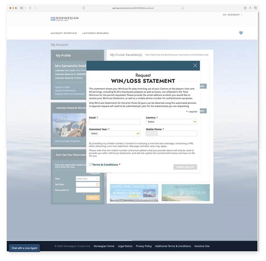Open the Terms & Conditions link
This screenshot has height=261, width=266.
pos(105,164)
